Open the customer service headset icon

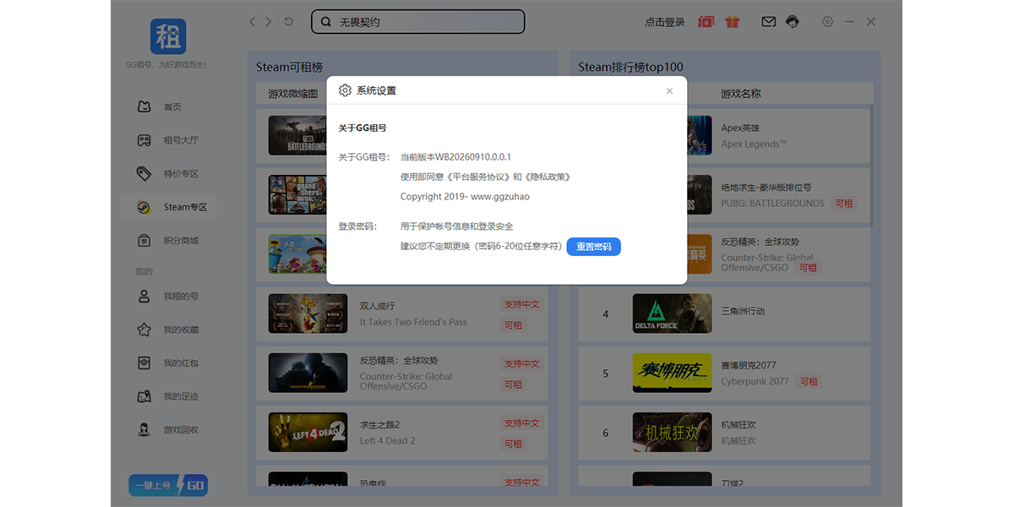coord(792,22)
